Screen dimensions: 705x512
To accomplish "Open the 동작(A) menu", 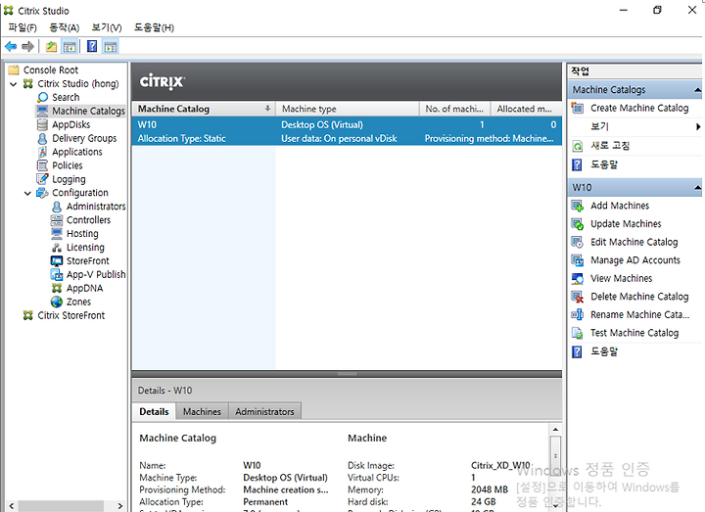I will (65, 27).
